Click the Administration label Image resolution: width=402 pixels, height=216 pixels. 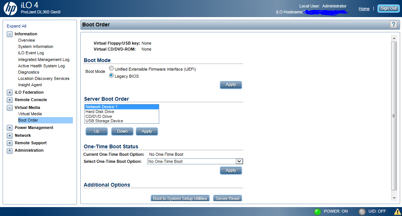tap(29, 151)
